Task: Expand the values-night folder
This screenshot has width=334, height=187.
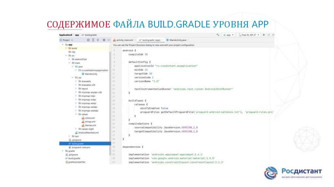Action: 76,129
